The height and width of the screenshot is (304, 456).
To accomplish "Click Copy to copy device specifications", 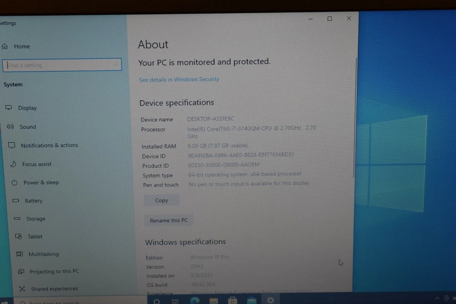I will click(x=161, y=200).
